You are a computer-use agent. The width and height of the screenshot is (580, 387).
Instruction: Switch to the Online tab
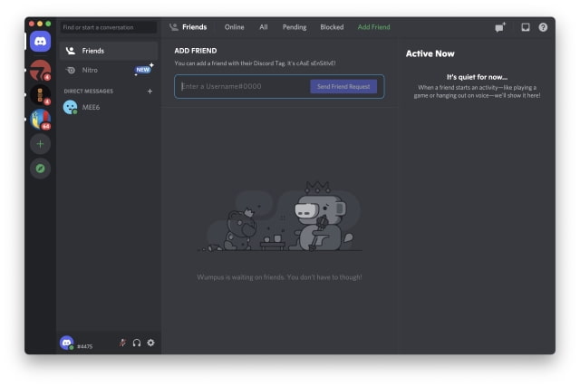234,27
